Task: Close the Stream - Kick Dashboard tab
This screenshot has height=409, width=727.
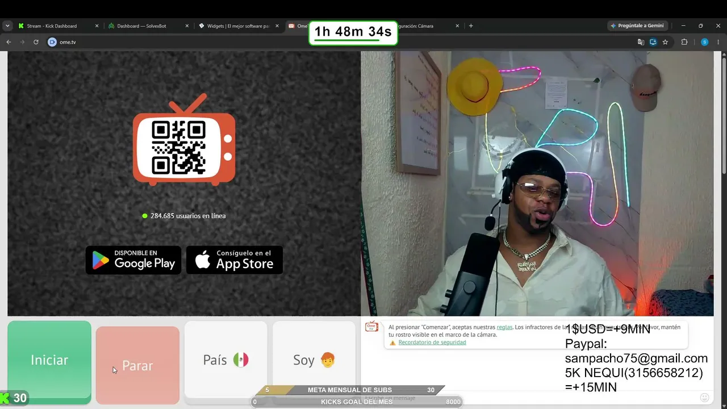Action: (x=97, y=26)
